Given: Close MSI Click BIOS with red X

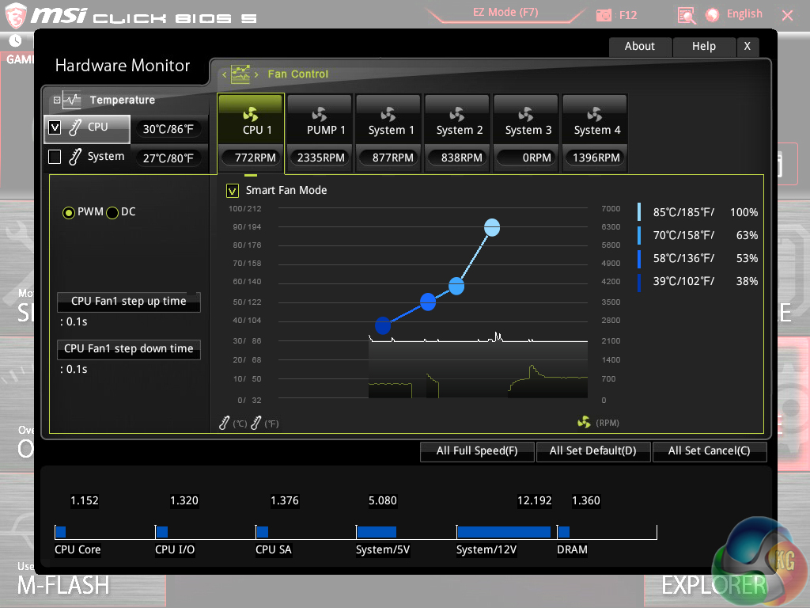Looking at the screenshot, I should point(787,16).
